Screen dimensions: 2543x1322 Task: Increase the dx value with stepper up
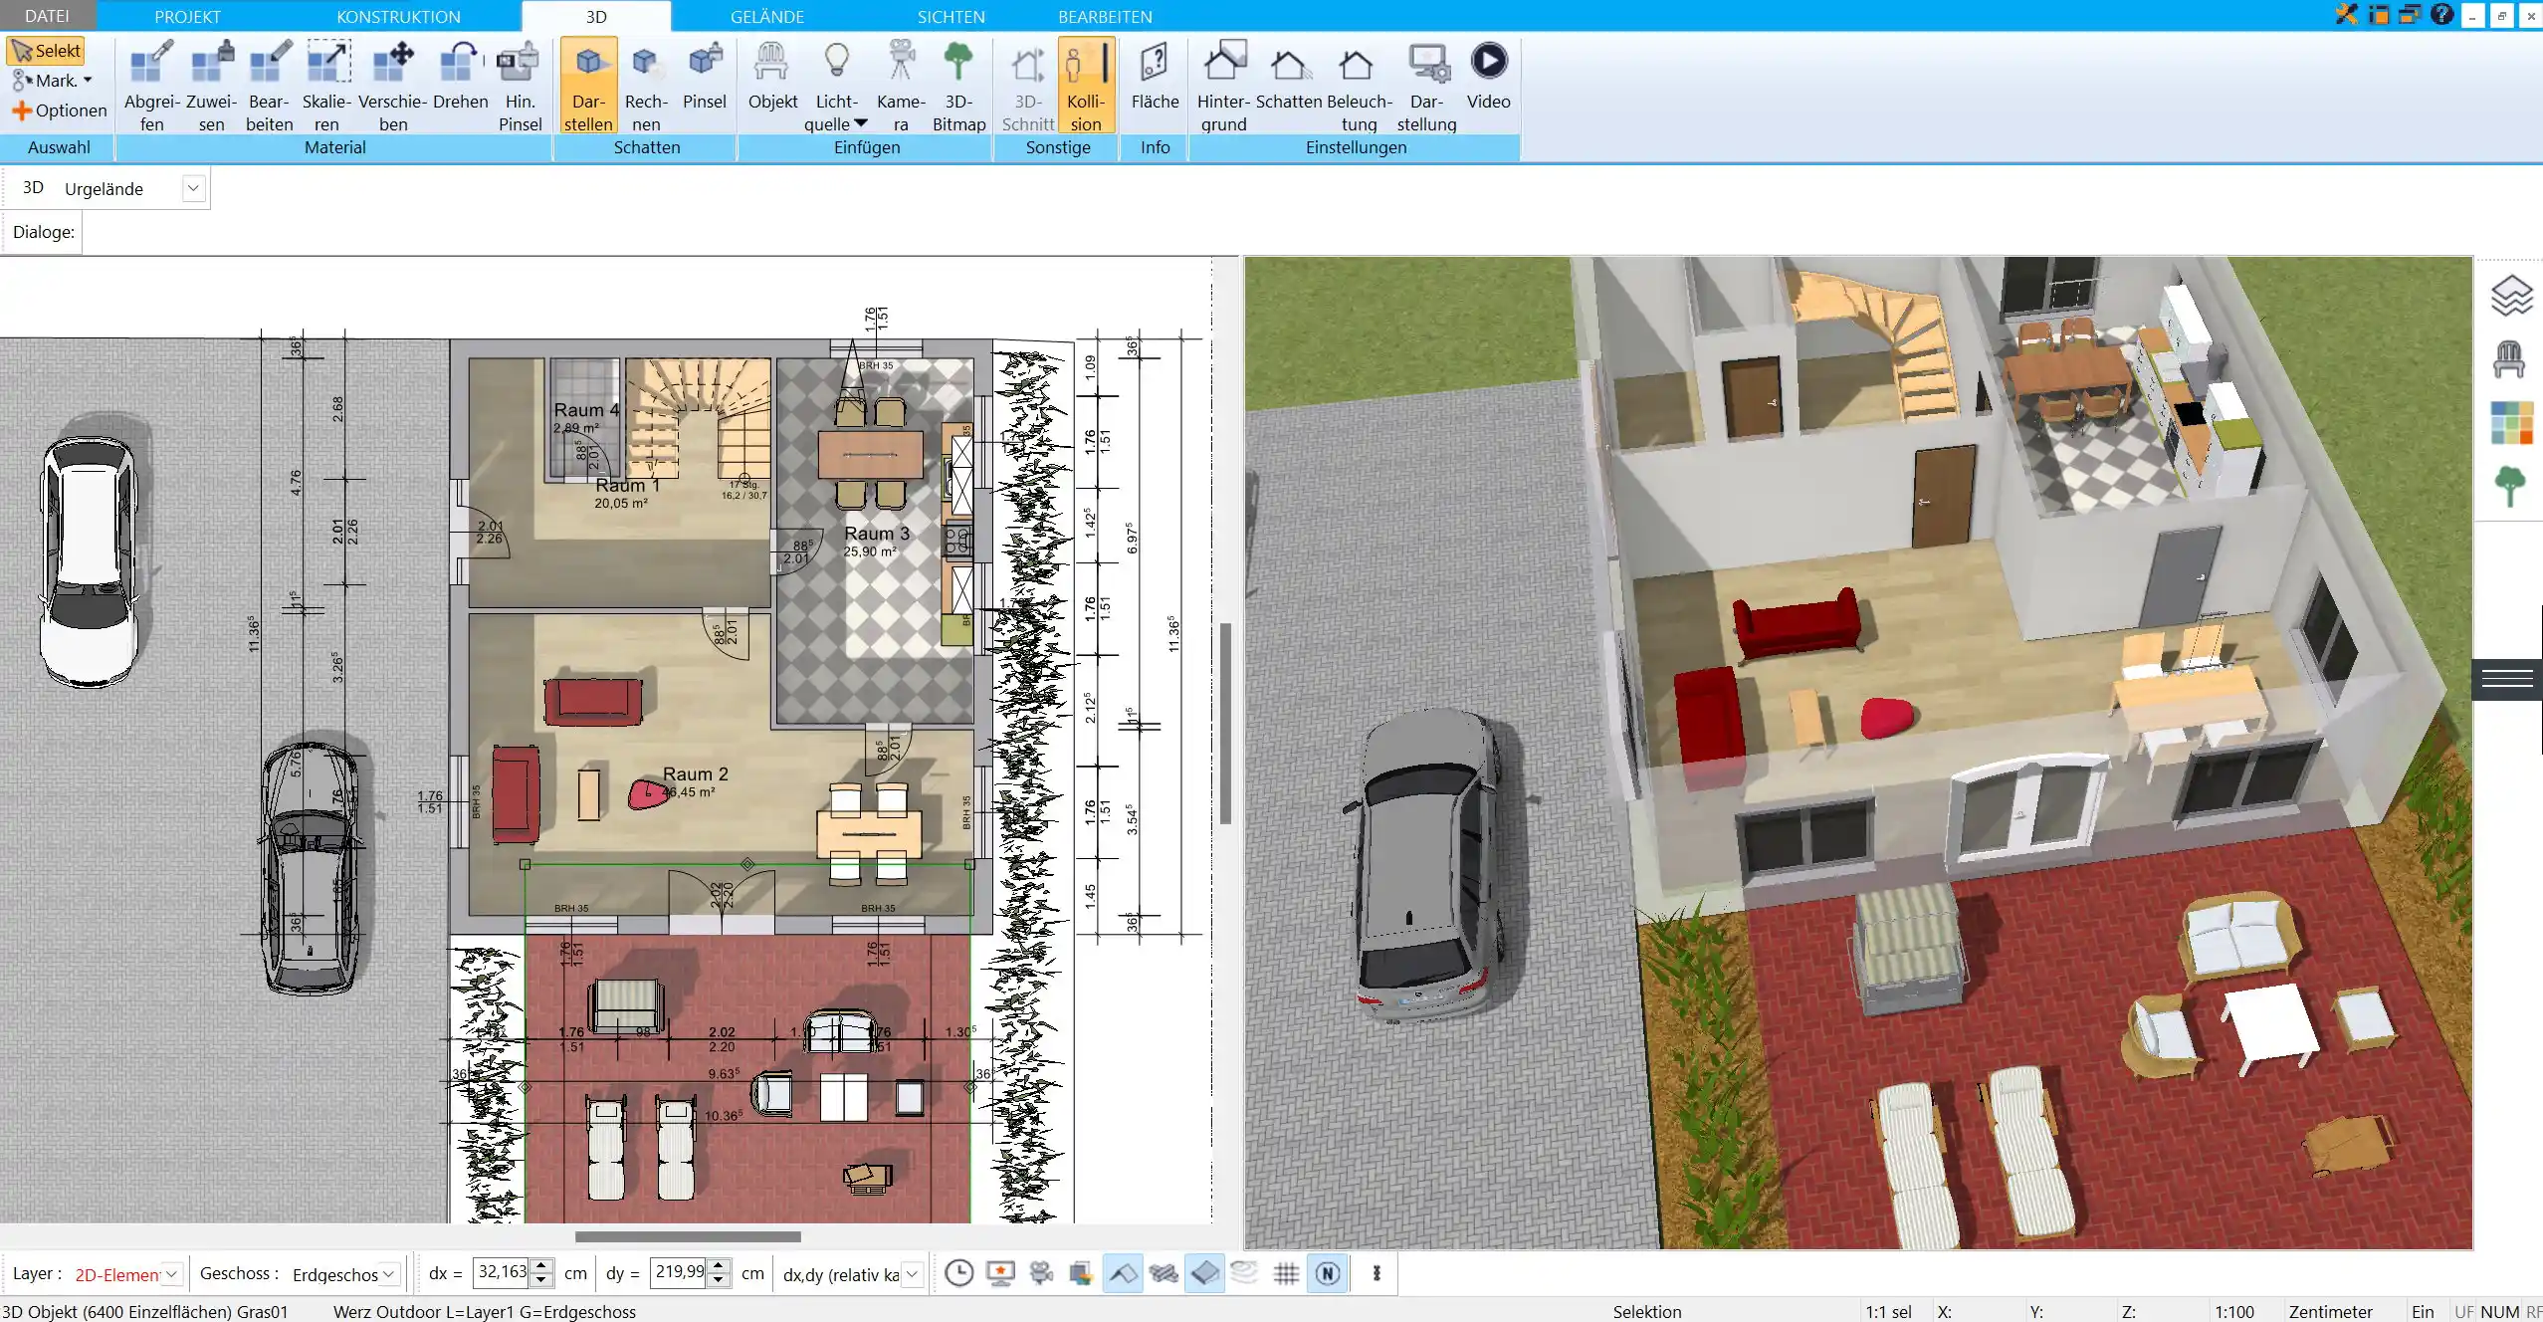pos(541,1266)
